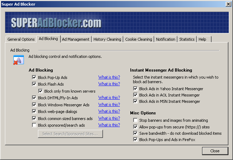Click 'Ad blocking control and notification options.' text

pos(65,56)
